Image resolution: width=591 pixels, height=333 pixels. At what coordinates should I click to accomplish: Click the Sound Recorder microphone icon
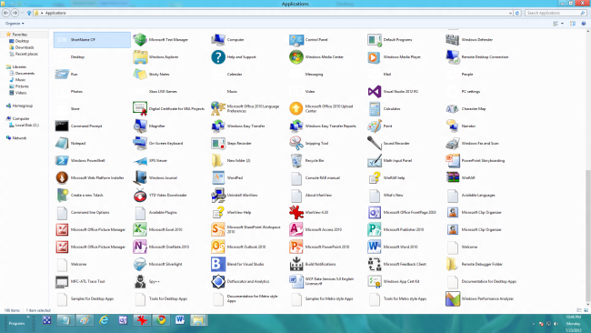pos(375,144)
